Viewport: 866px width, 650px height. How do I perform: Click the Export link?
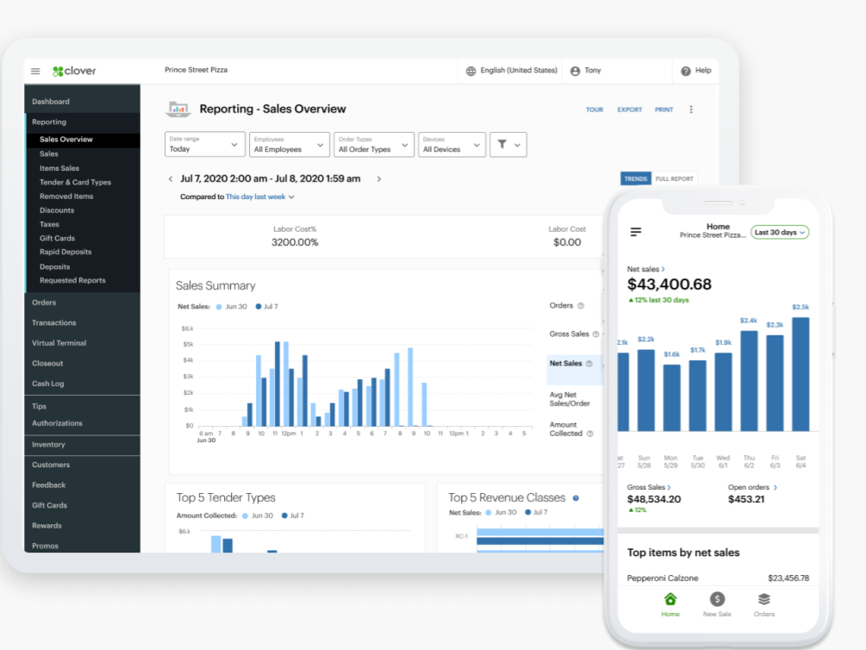tap(629, 110)
